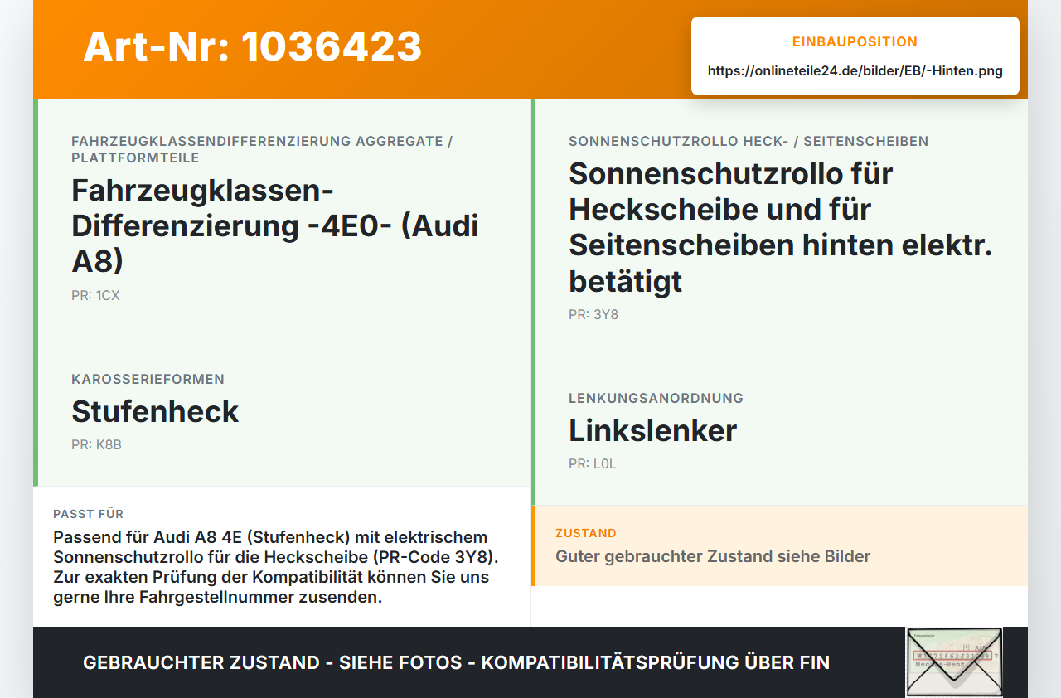Click the EINBAUPOSITION label
The image size is (1061, 698).
855,41
